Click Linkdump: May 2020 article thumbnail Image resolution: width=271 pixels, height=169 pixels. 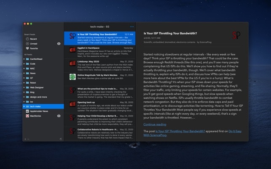(x=72, y=63)
